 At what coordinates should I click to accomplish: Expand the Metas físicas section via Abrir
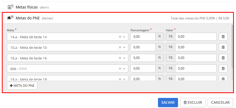click(44, 7)
